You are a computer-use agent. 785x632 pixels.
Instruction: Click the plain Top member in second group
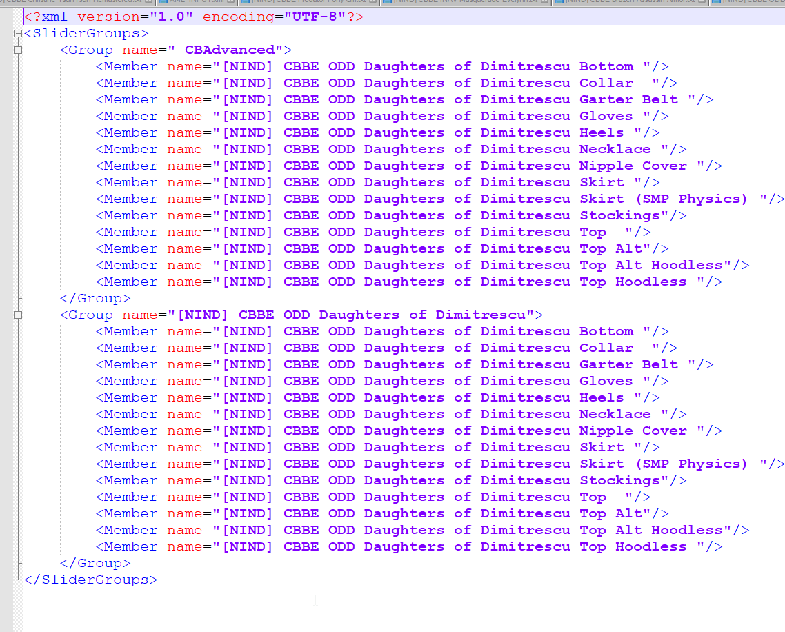click(x=373, y=497)
